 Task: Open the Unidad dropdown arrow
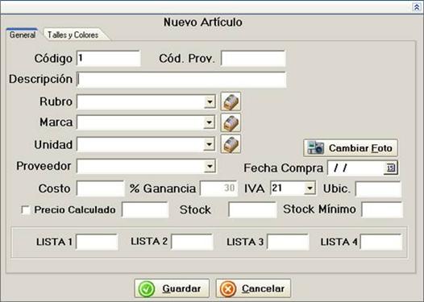pyautogui.click(x=210, y=144)
